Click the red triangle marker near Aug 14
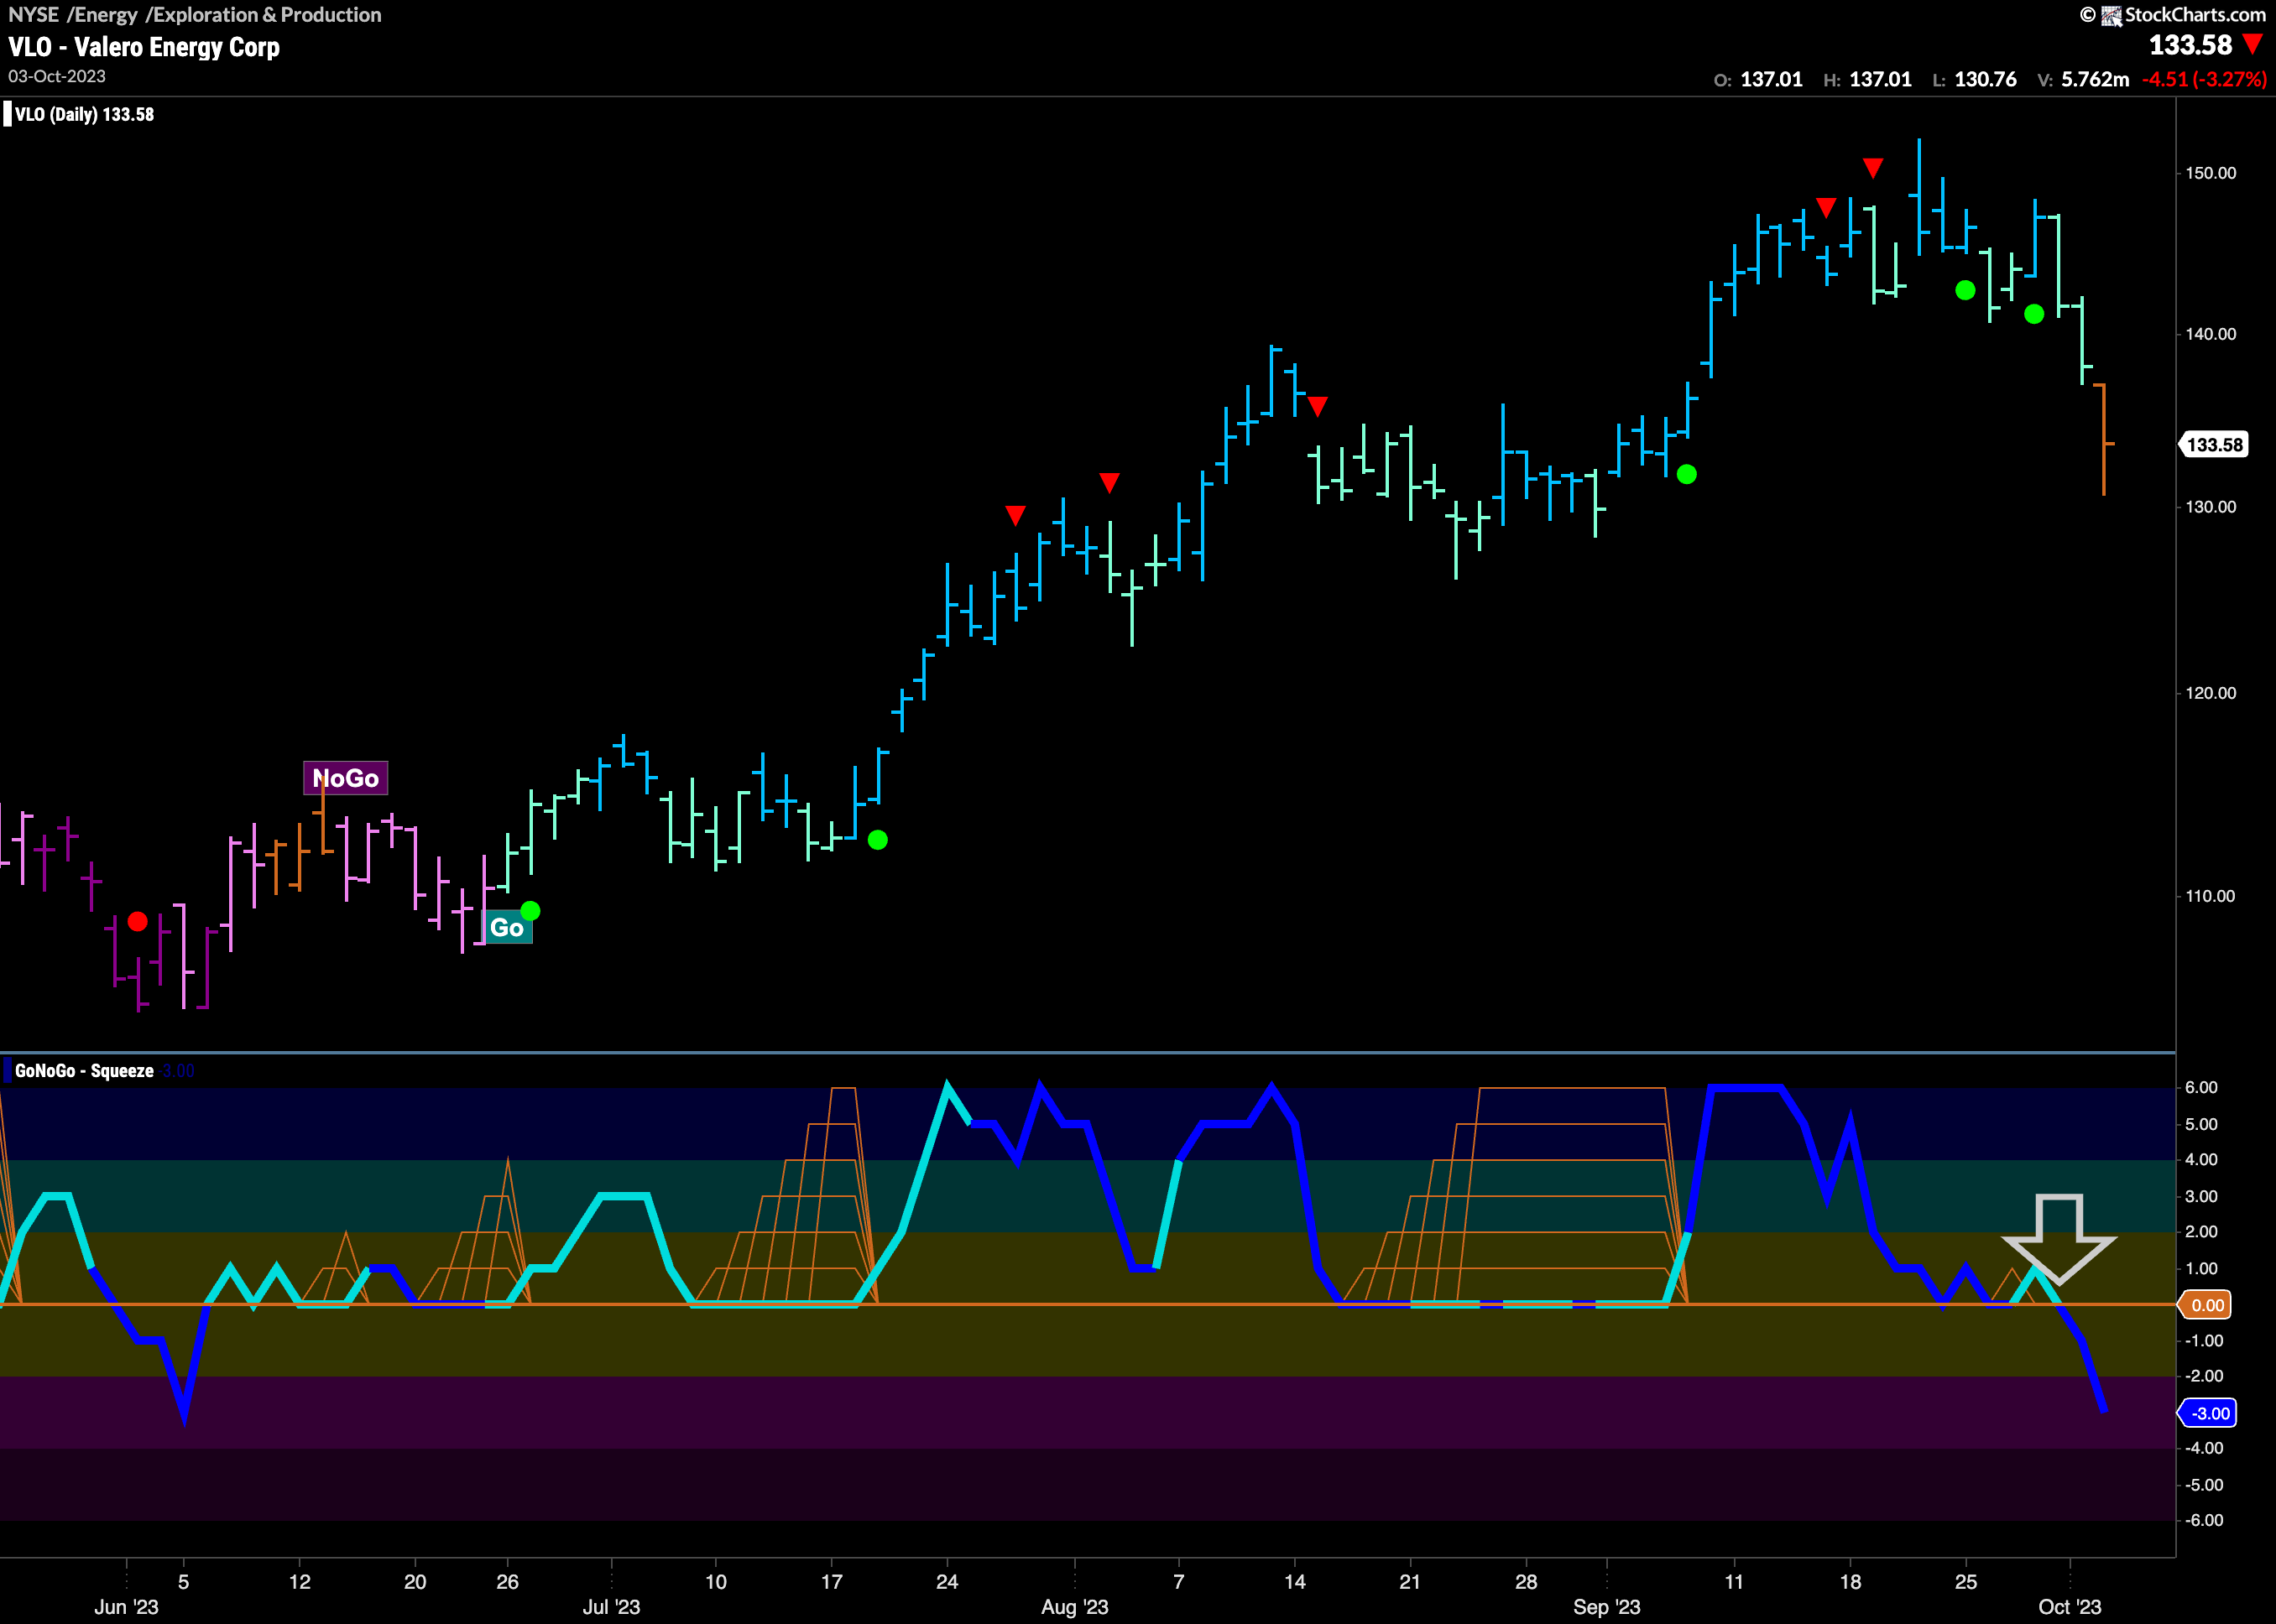This screenshot has width=2276, height=1624. pos(1318,406)
